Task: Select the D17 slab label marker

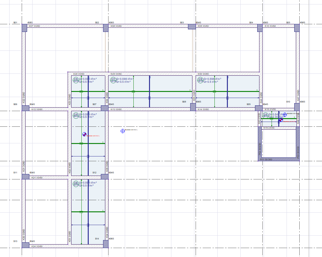Action: coord(113,79)
